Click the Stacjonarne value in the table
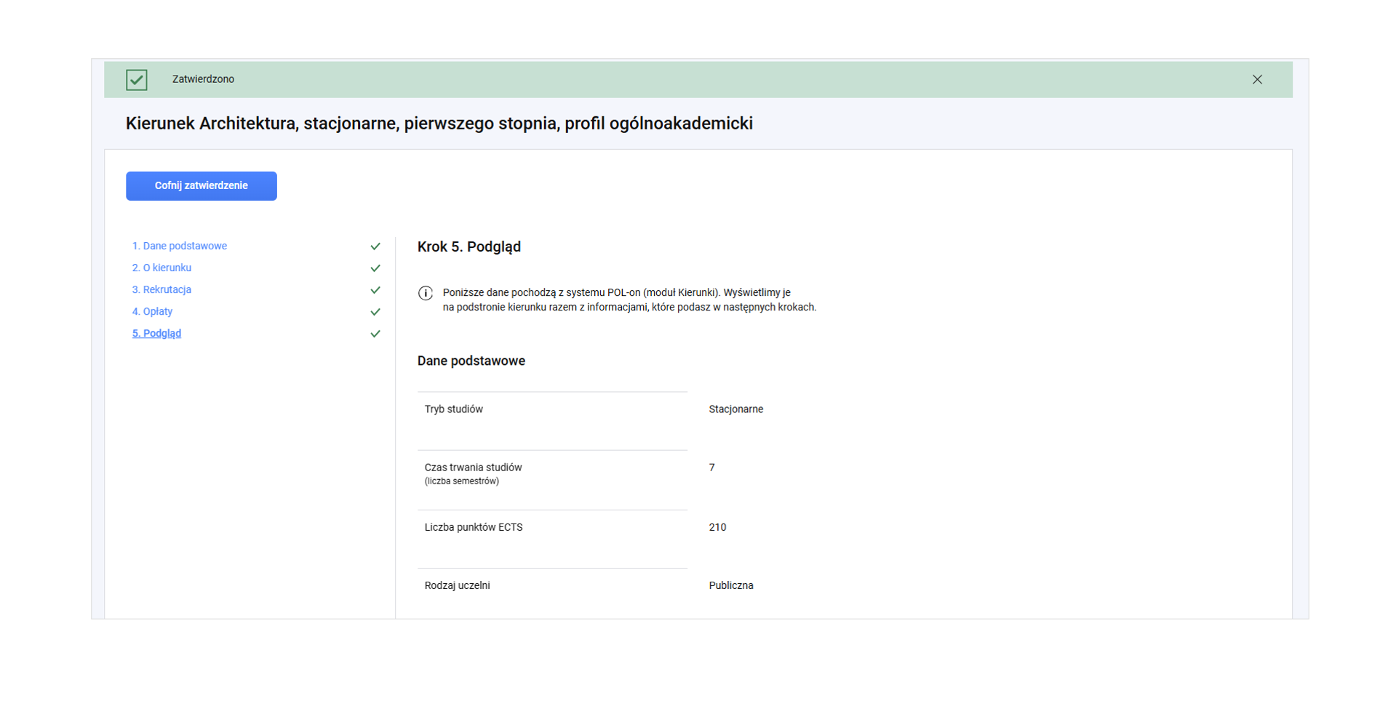This screenshot has width=1396, height=714. (x=735, y=409)
